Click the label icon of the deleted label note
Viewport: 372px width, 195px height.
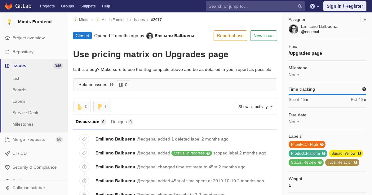point(84,139)
